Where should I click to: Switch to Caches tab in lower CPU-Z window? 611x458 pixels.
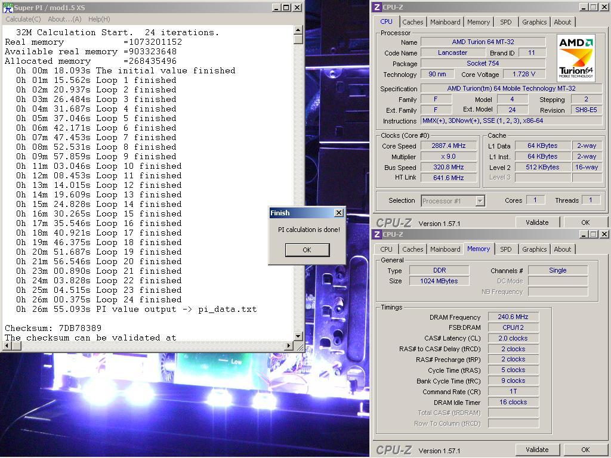[413, 249]
